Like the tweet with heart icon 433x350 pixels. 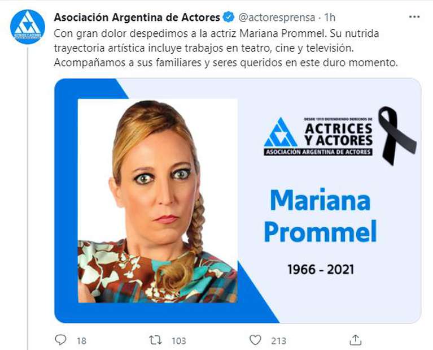(x=255, y=340)
